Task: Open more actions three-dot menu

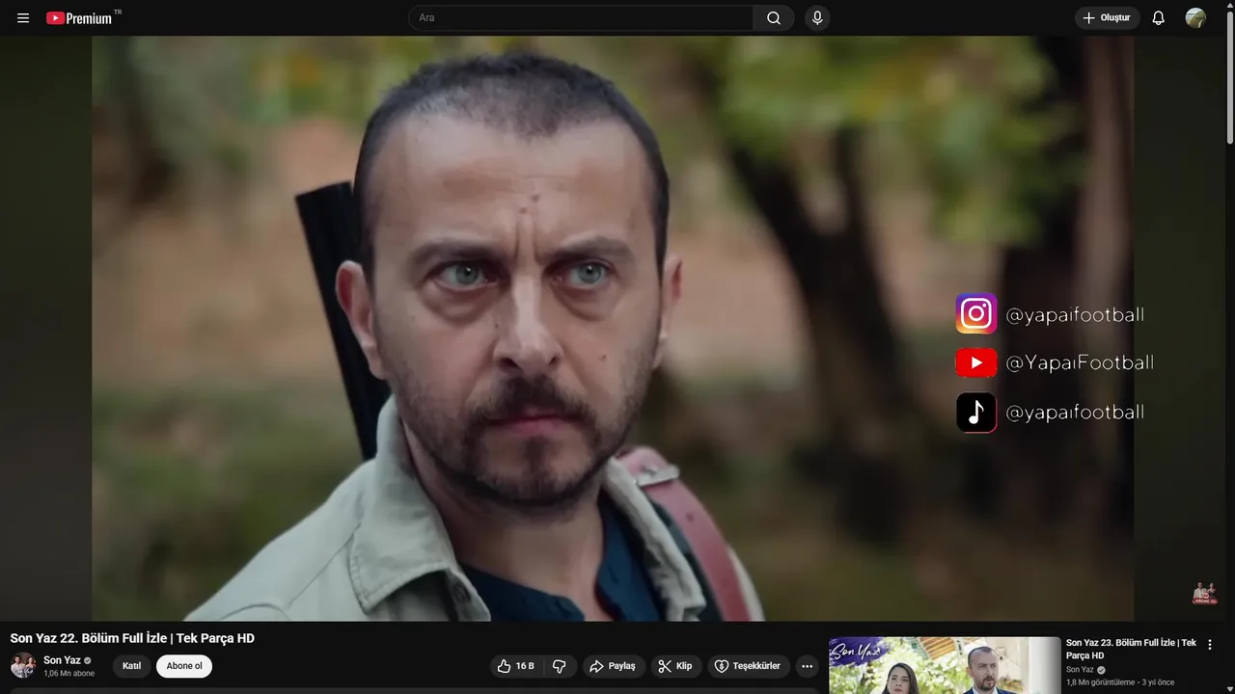Action: (x=808, y=666)
